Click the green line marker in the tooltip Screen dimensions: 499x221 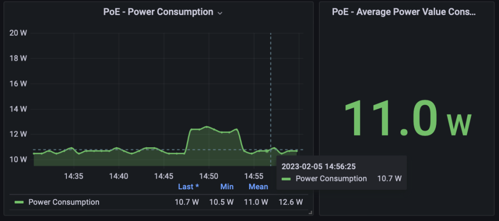pyautogui.click(x=286, y=179)
